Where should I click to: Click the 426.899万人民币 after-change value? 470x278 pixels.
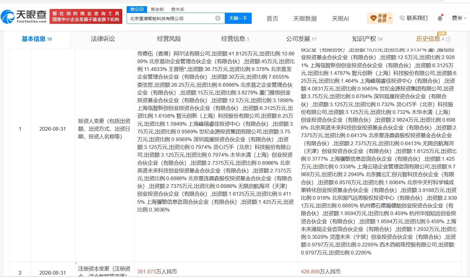pyautogui.click(x=320, y=271)
